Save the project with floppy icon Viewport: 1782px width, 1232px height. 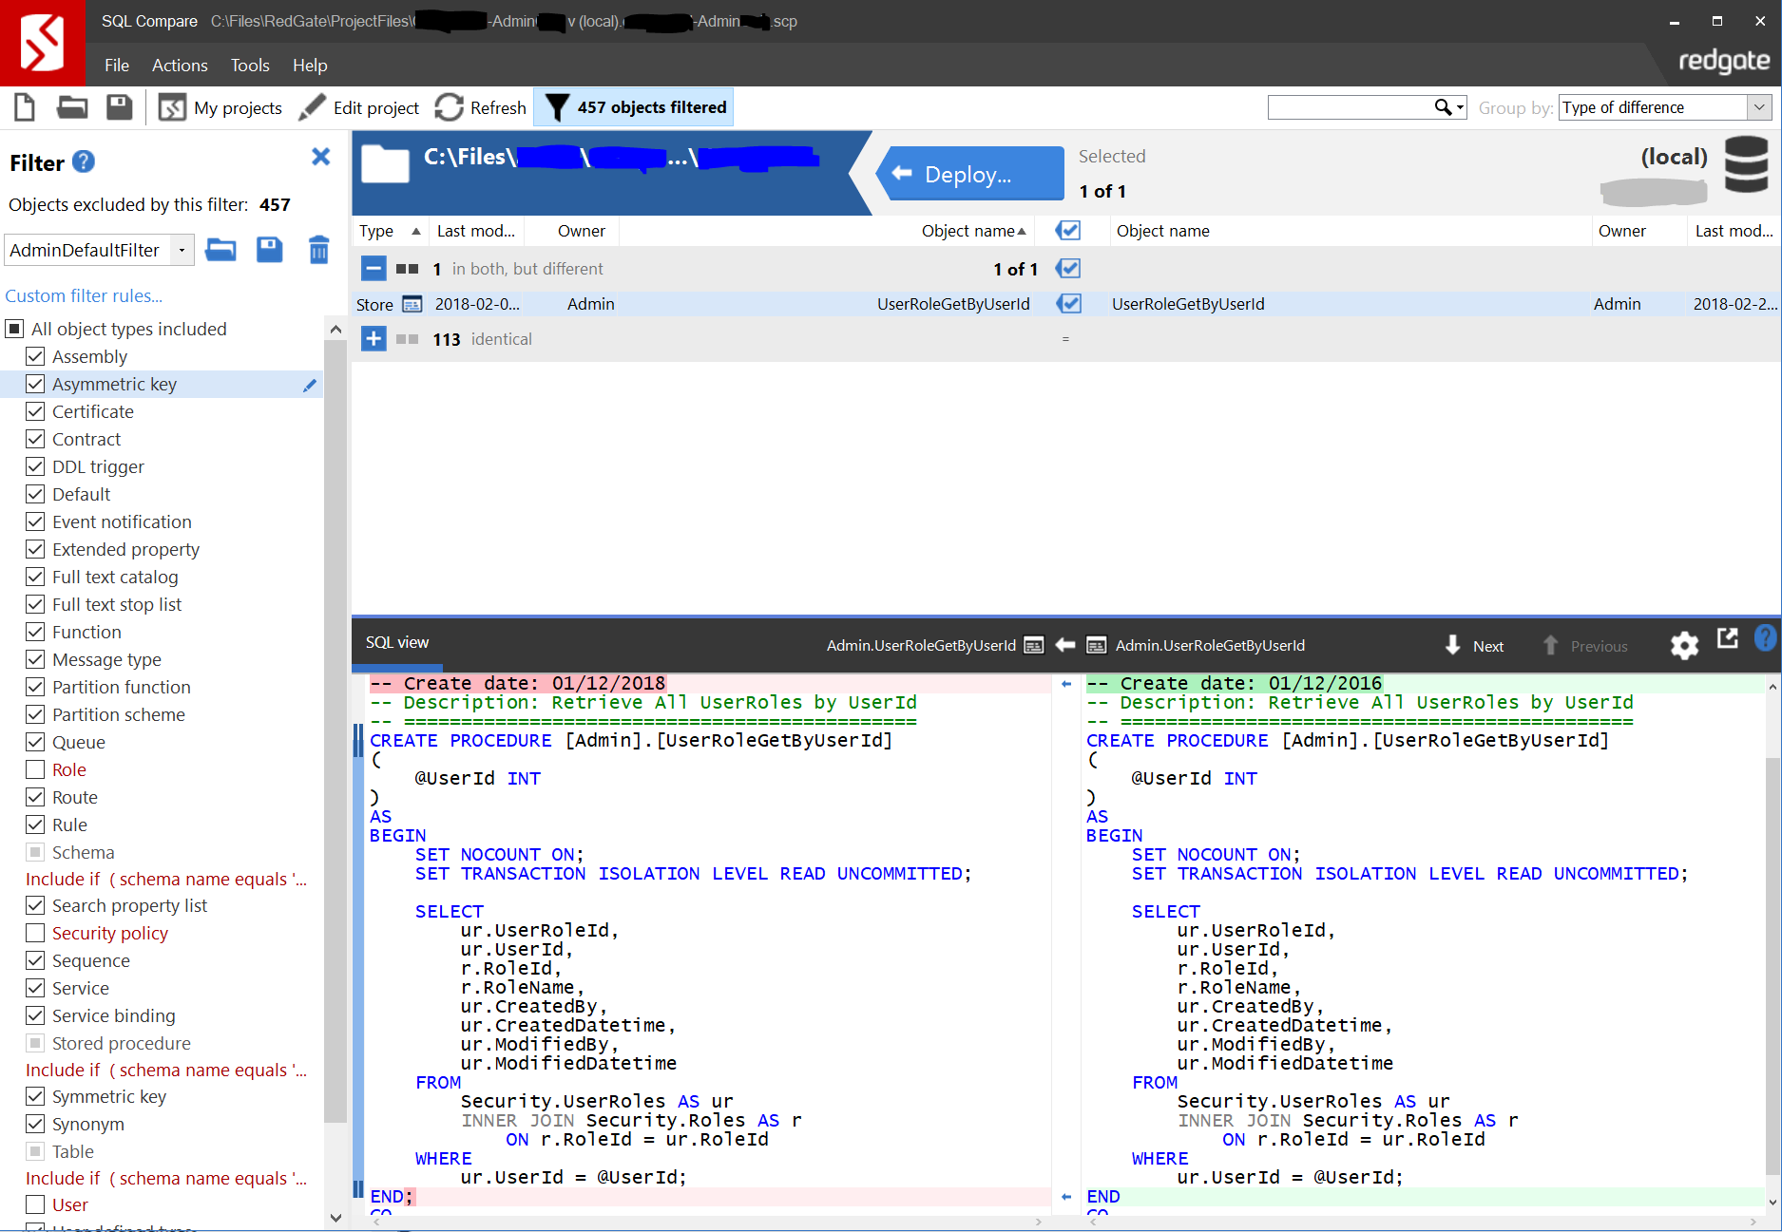click(119, 107)
